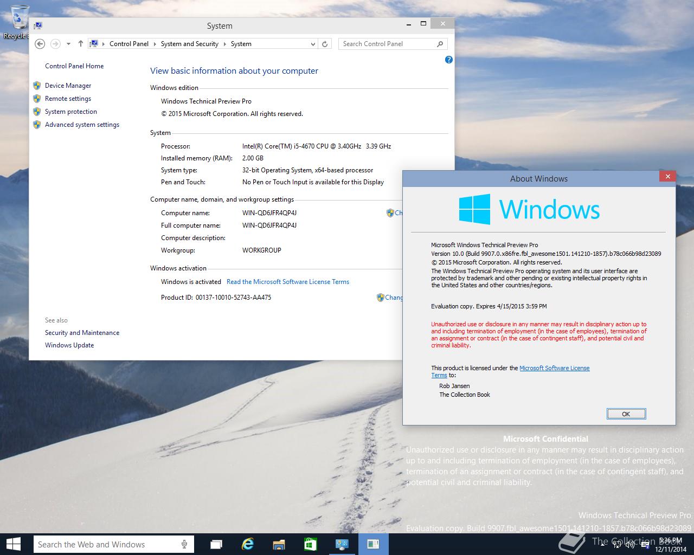Open Advanced system settings link

click(x=82, y=125)
